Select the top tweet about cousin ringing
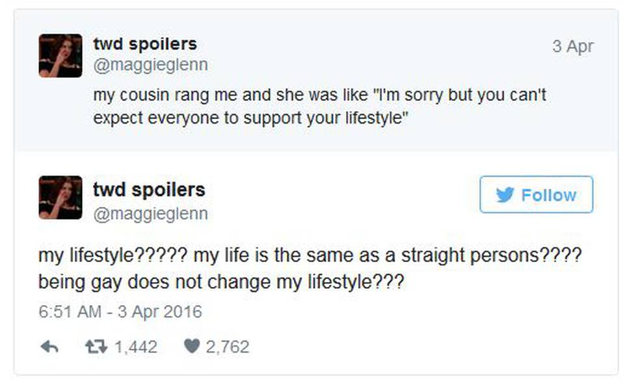Viewport: 631px width, 389px height. click(316, 81)
